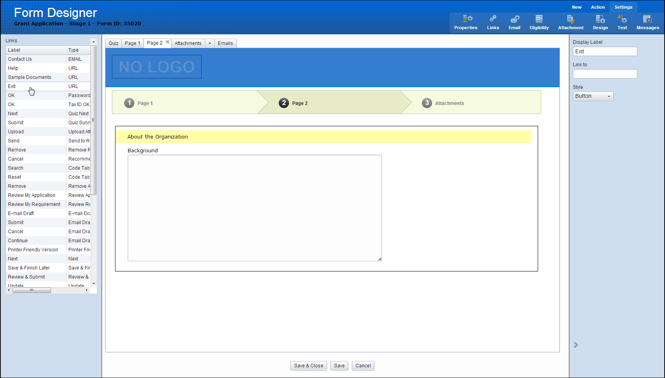
Task: Go to step 3 Attachments in progress bar
Action: 449,103
